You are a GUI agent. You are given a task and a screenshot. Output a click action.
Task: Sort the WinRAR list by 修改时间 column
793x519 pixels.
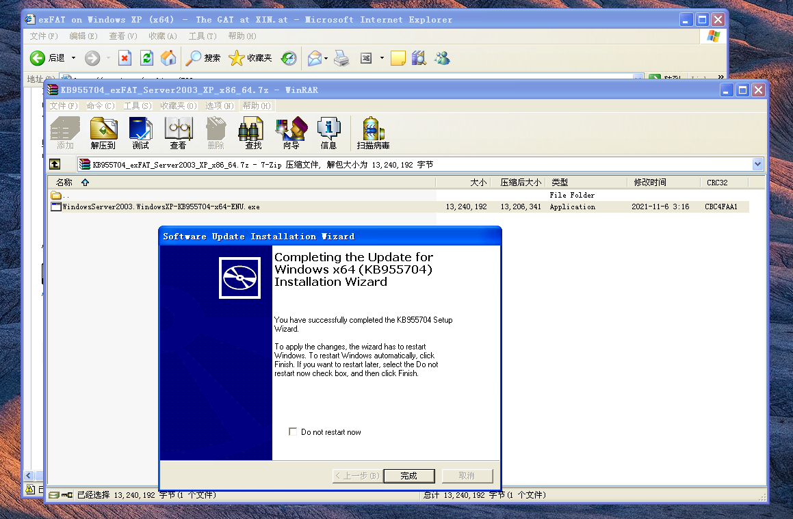coord(664,183)
